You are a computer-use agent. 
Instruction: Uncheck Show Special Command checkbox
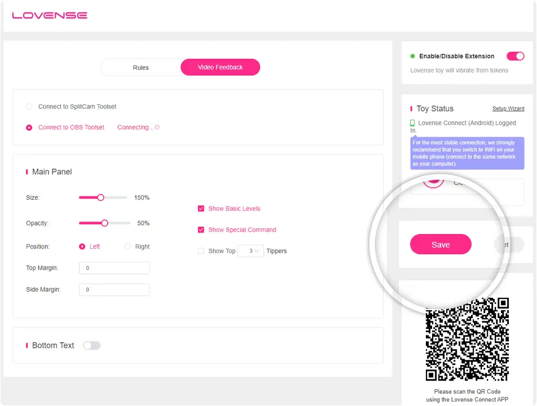point(201,230)
